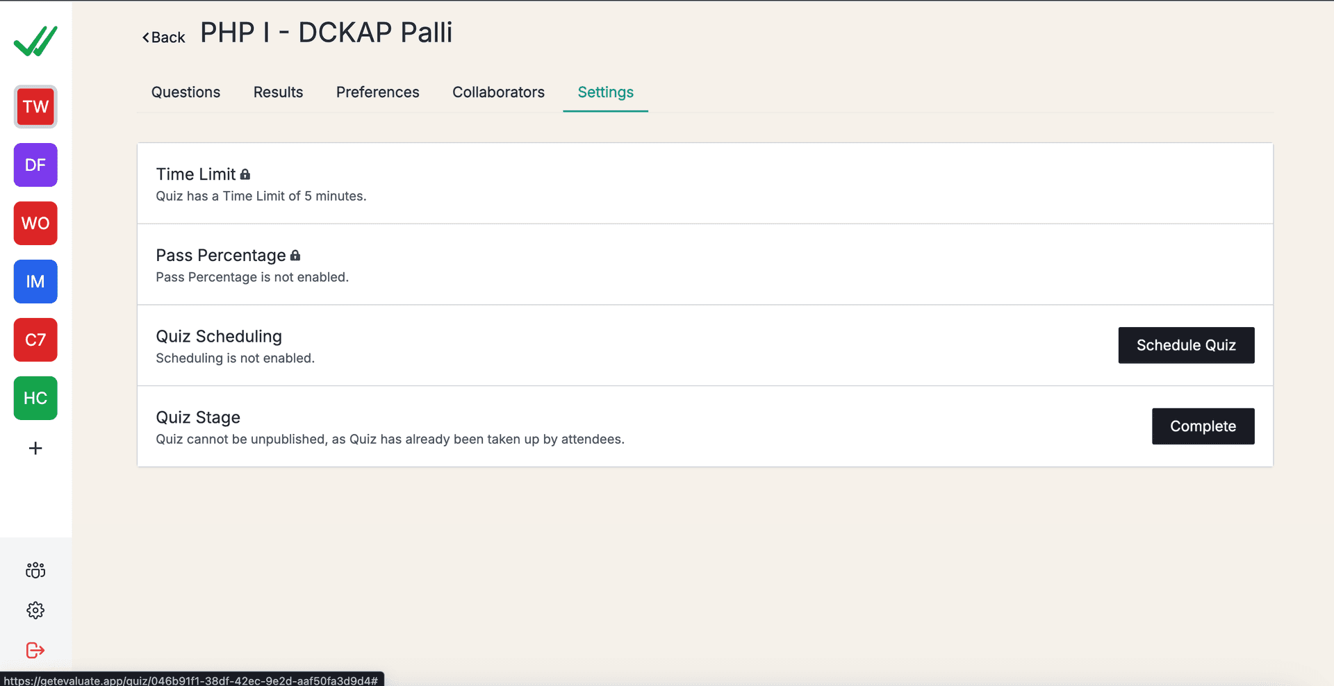The image size is (1334, 686).
Task: Click the red logout icon
Action: pyautogui.click(x=35, y=650)
